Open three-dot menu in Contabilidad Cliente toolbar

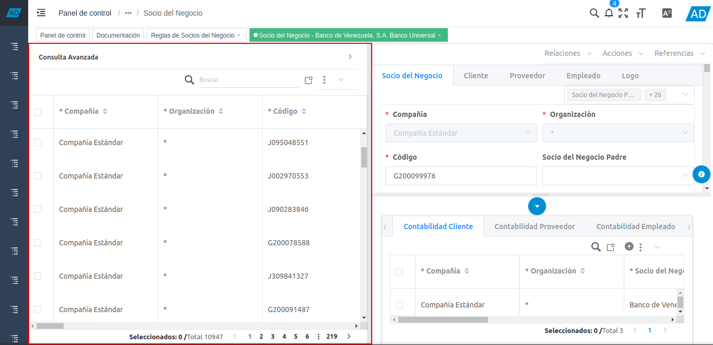(640, 247)
